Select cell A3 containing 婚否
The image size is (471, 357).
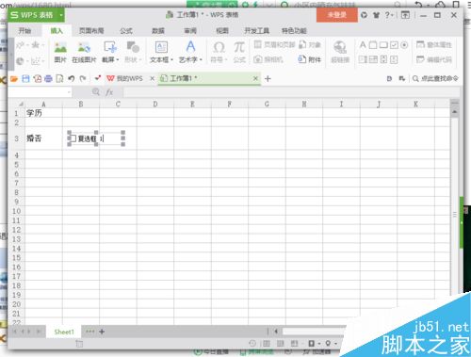(x=43, y=138)
